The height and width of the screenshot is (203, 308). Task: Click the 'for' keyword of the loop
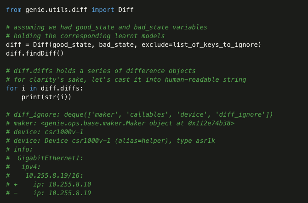pos(12,88)
